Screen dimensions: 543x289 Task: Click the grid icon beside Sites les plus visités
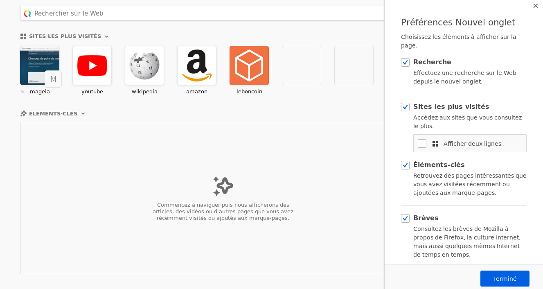point(23,36)
